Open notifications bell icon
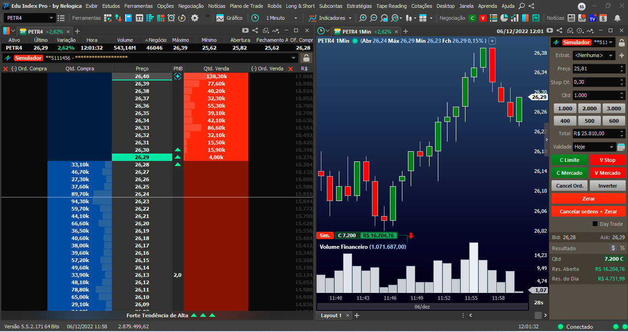The image size is (628, 332). [x=617, y=18]
